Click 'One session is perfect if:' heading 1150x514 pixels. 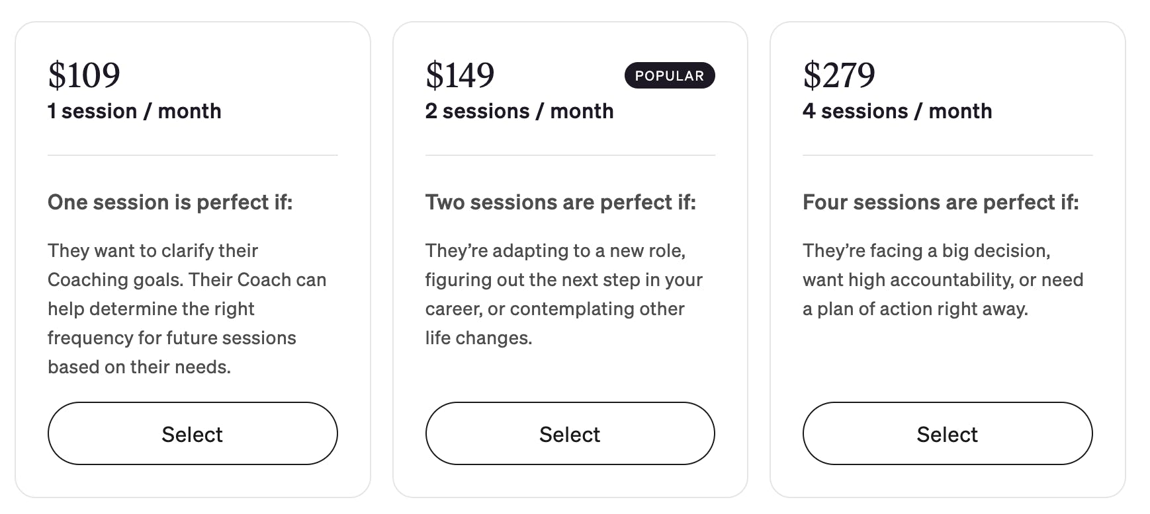coord(170,202)
